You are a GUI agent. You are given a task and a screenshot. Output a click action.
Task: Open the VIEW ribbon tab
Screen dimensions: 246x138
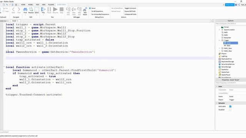click(43, 5)
